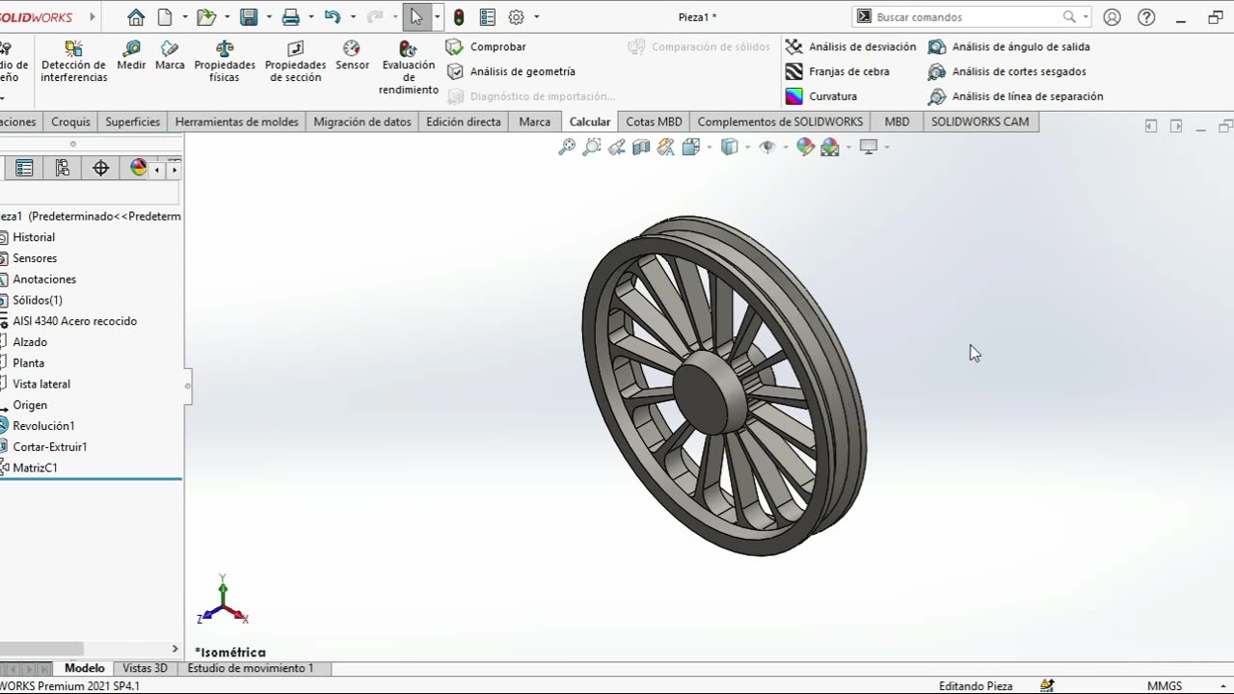The height and width of the screenshot is (694, 1234).
Task: Activate Zoom to area tool
Action: click(591, 147)
